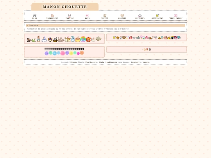The width and height of the screenshot is (211, 158).
Task: Click the orange button pixel
Action: [82, 53]
